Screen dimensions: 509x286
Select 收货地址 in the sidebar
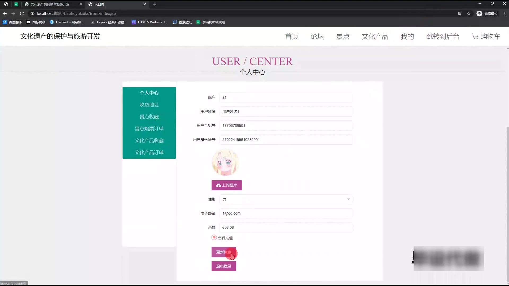149,105
